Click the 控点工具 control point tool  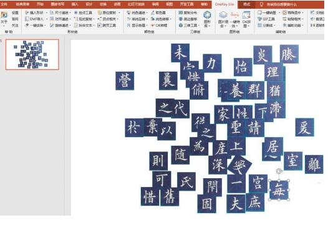(x=84, y=12)
